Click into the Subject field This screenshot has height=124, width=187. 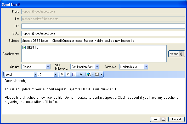coord(103,41)
